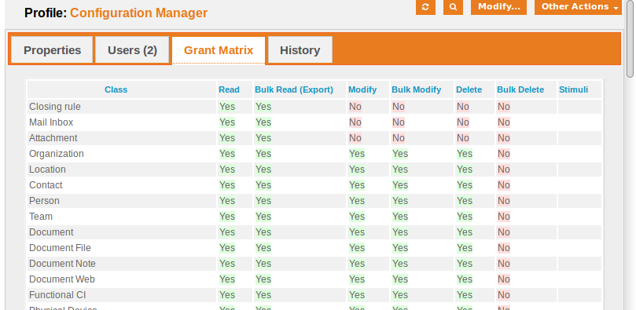The height and width of the screenshot is (310, 636).
Task: Switch to the Properties tab
Action: click(x=53, y=50)
